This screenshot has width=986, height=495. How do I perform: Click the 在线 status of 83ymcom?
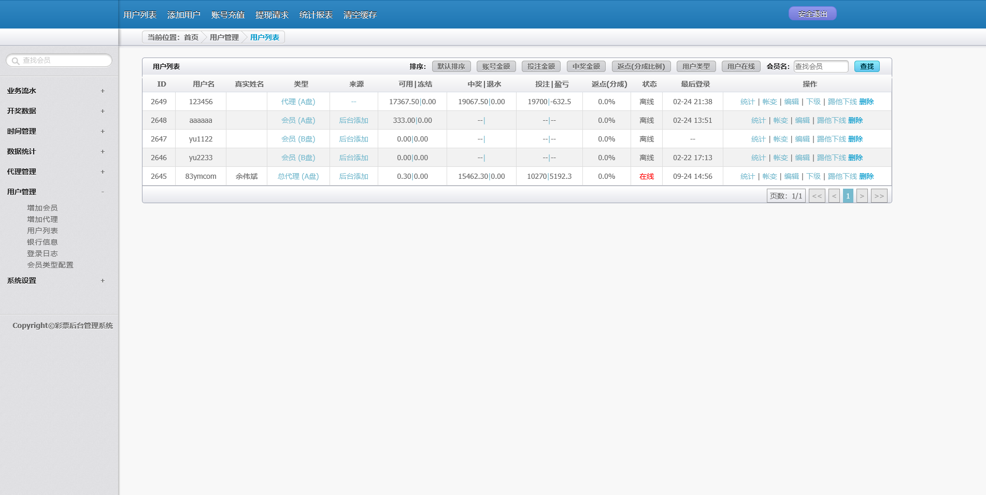[x=647, y=176]
